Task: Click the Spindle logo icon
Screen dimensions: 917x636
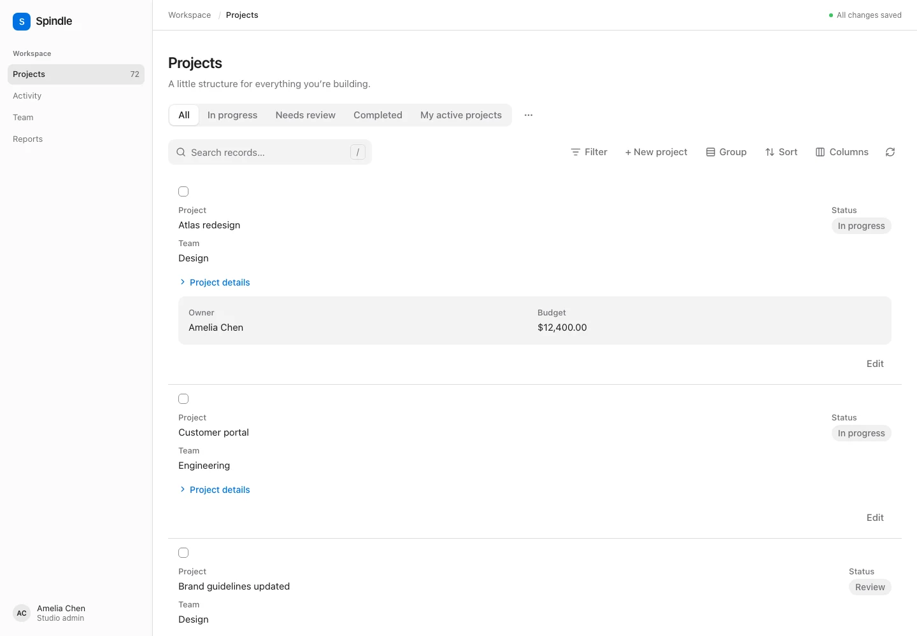Action: [x=22, y=21]
